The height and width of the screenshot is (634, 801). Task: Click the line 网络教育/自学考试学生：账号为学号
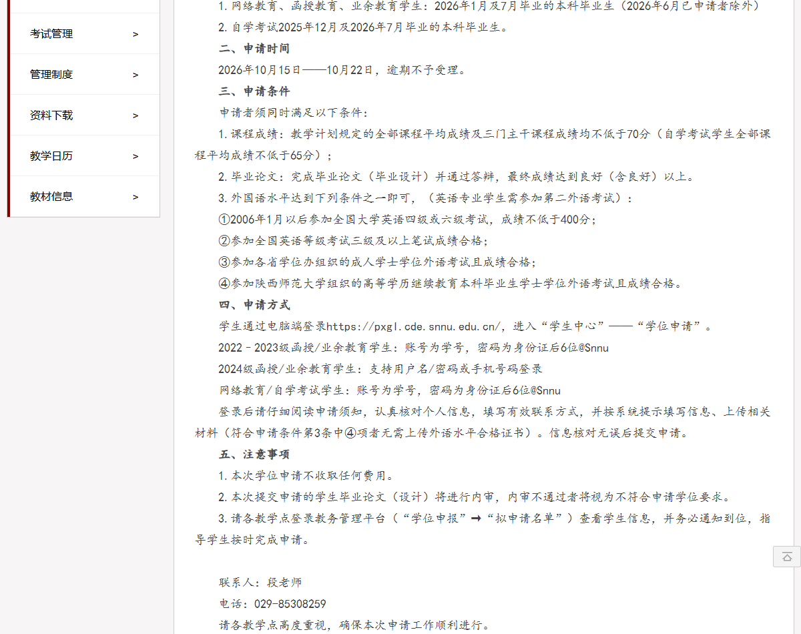pos(390,390)
